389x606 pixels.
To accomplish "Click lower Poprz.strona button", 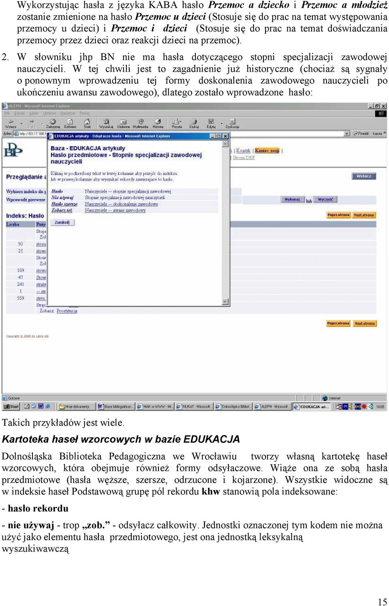I will click(338, 323).
